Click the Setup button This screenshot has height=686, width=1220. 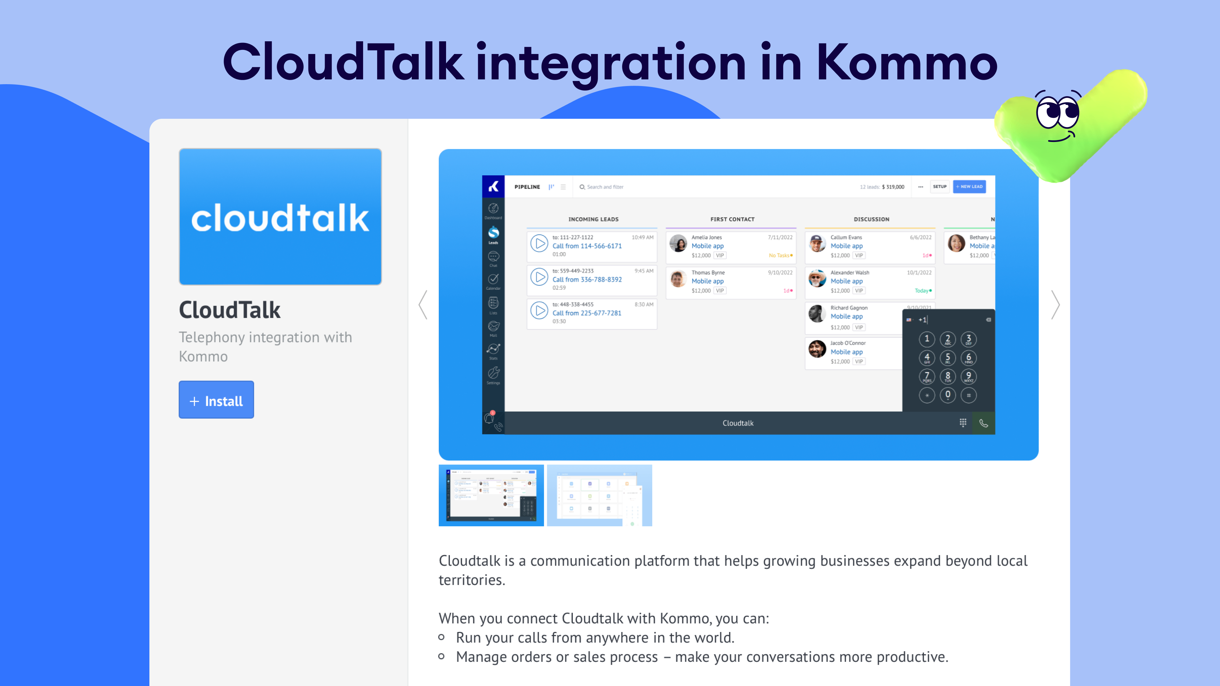939,186
